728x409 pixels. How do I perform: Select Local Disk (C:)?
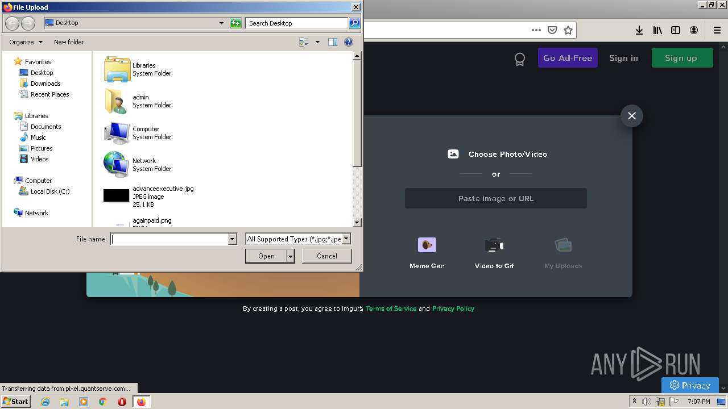[50, 191]
